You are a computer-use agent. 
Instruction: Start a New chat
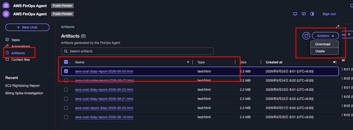[27, 27]
